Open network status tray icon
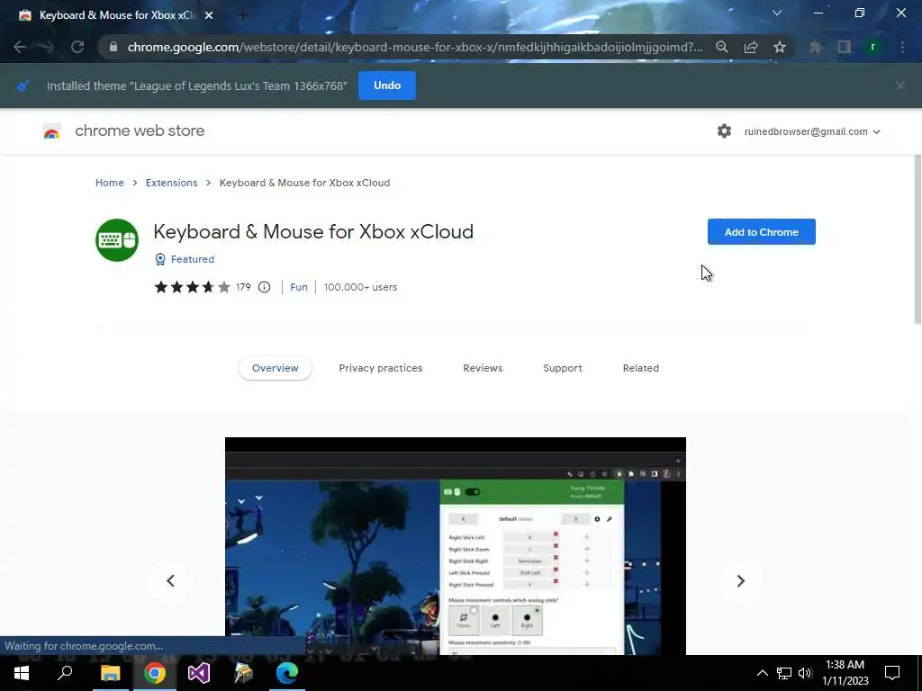 click(784, 673)
